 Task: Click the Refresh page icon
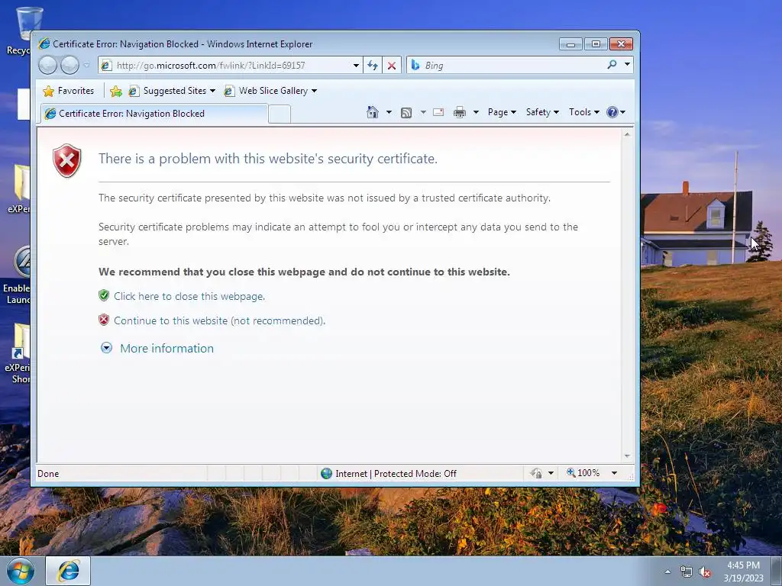point(373,66)
